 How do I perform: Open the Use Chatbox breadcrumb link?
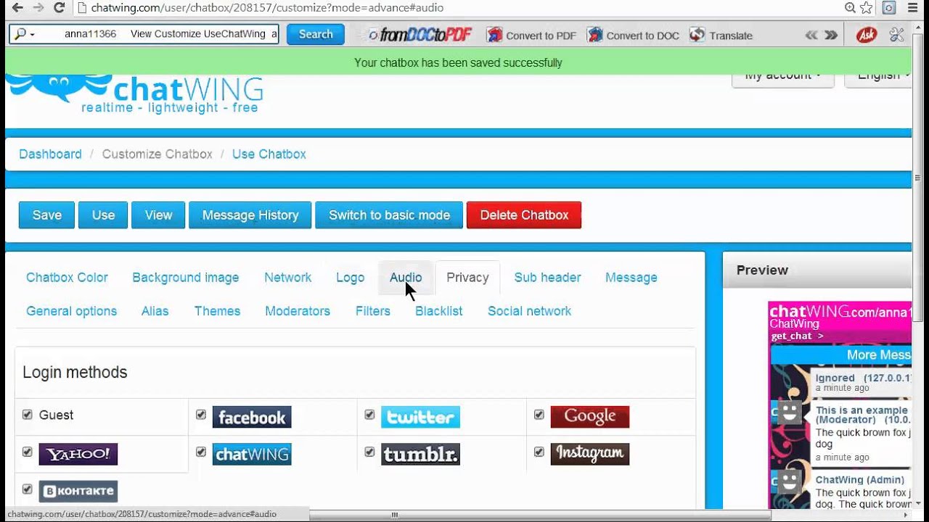click(269, 154)
